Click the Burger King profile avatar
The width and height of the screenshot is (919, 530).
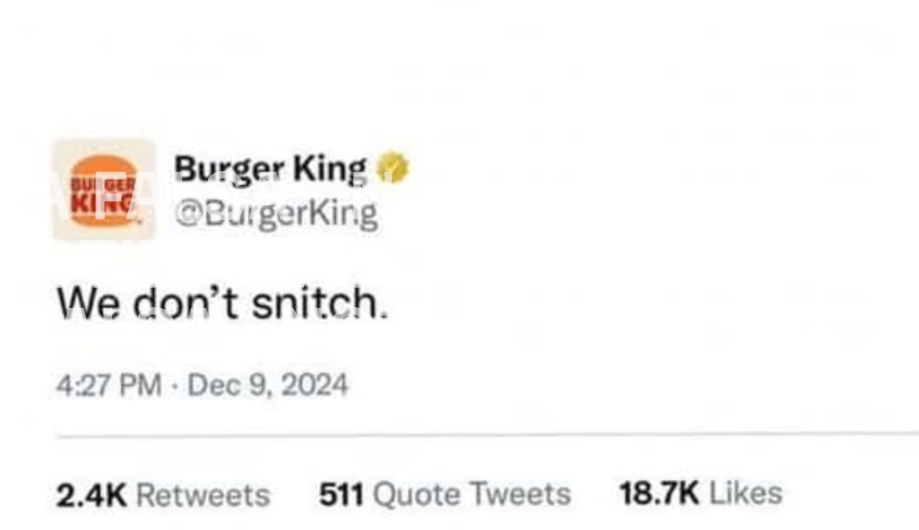103,189
